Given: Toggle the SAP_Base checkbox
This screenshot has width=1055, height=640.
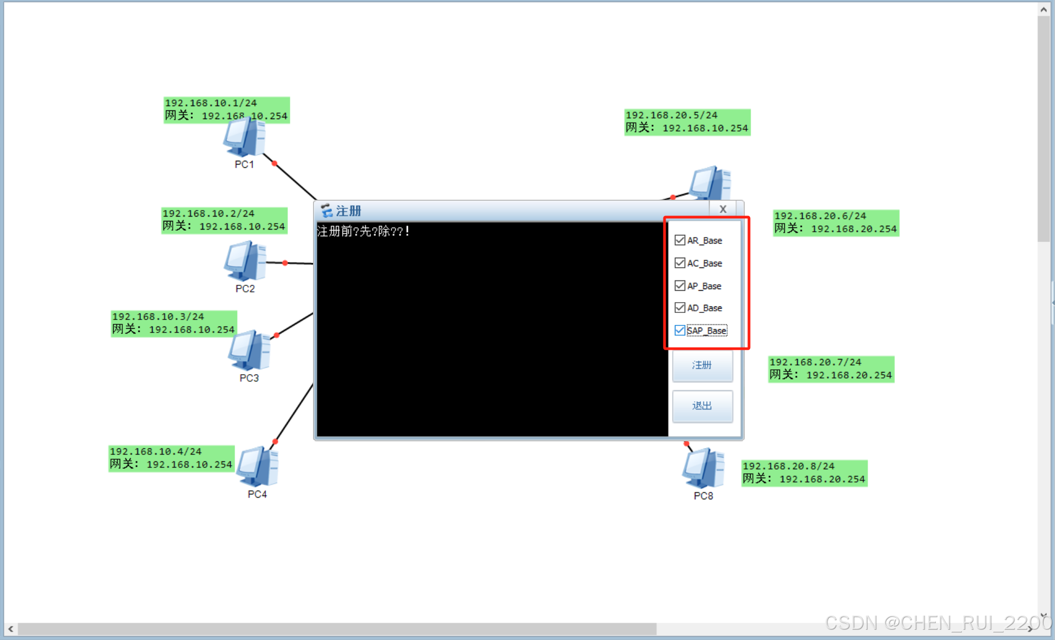Looking at the screenshot, I should click(680, 330).
